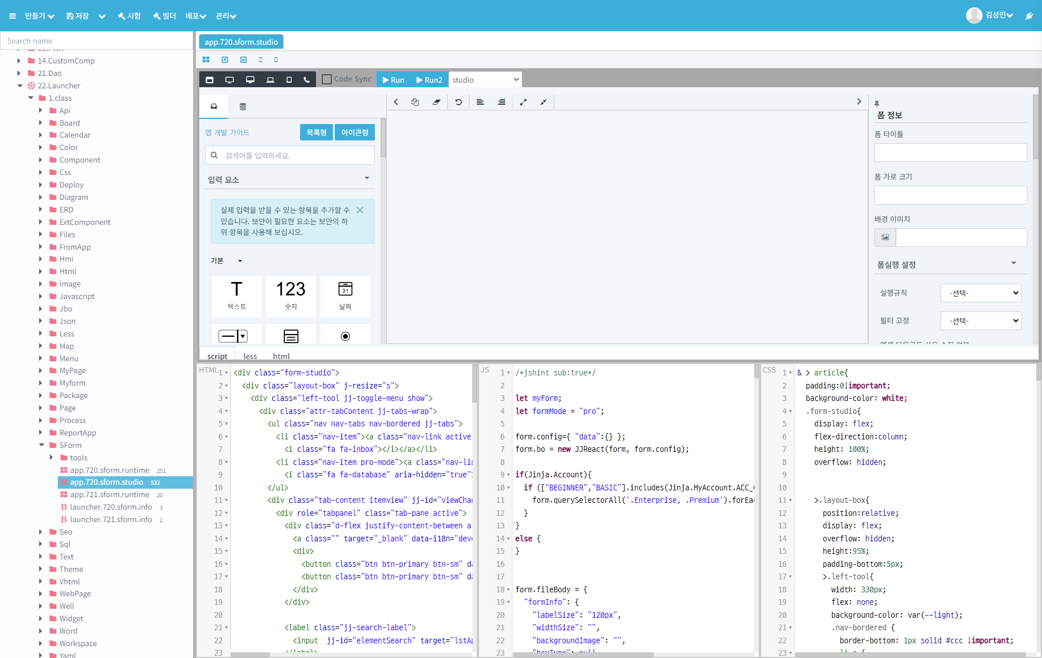Image resolution: width=1042 pixels, height=658 pixels.
Task: Expand the canvas to fullscreen
Action: [x=523, y=102]
